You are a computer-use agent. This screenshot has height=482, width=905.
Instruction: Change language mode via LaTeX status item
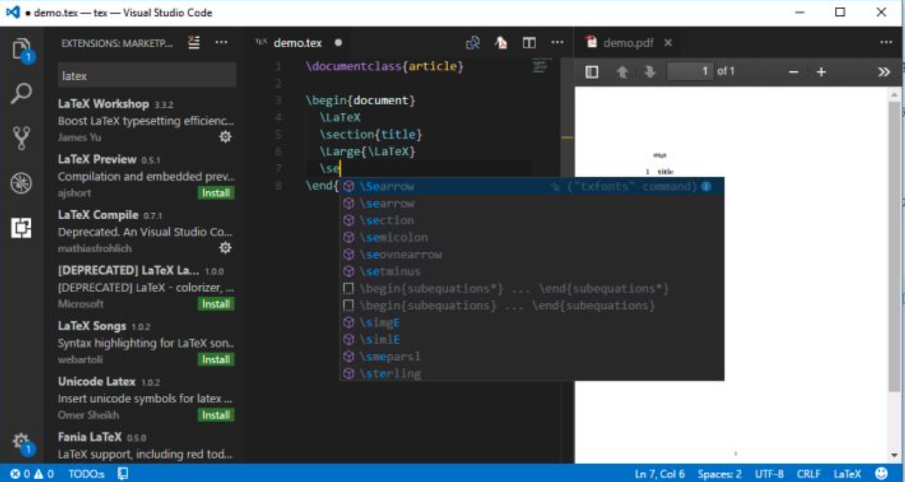(847, 474)
